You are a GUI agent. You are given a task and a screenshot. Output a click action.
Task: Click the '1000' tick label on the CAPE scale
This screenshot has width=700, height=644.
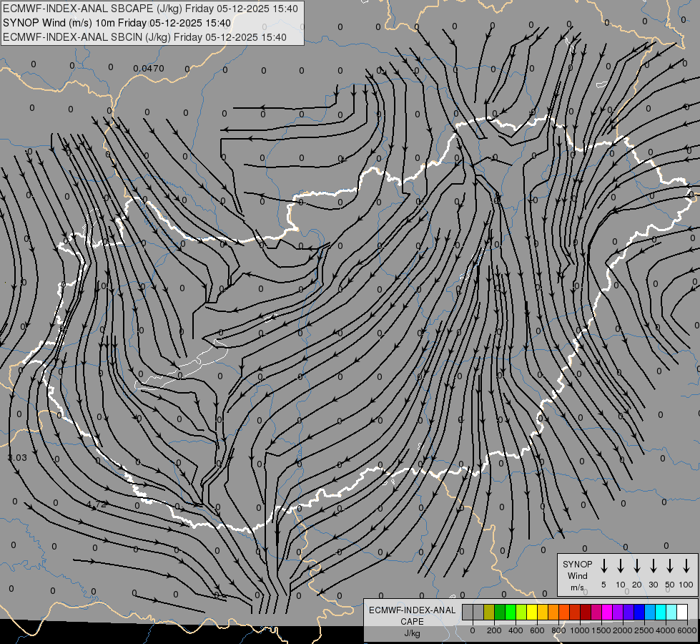580,630
